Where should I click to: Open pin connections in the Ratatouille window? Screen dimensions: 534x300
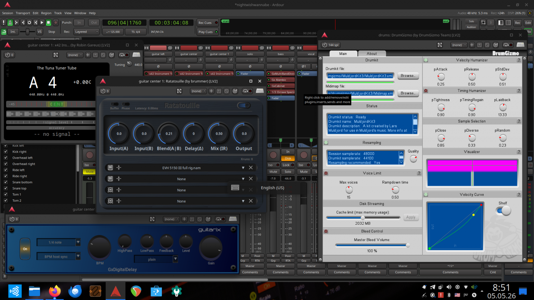point(179,91)
